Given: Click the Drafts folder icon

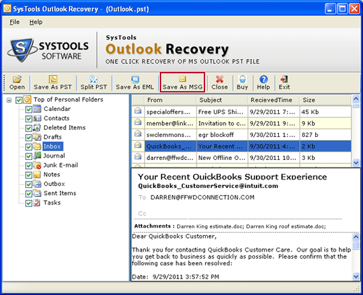Looking at the screenshot, I should (37, 137).
